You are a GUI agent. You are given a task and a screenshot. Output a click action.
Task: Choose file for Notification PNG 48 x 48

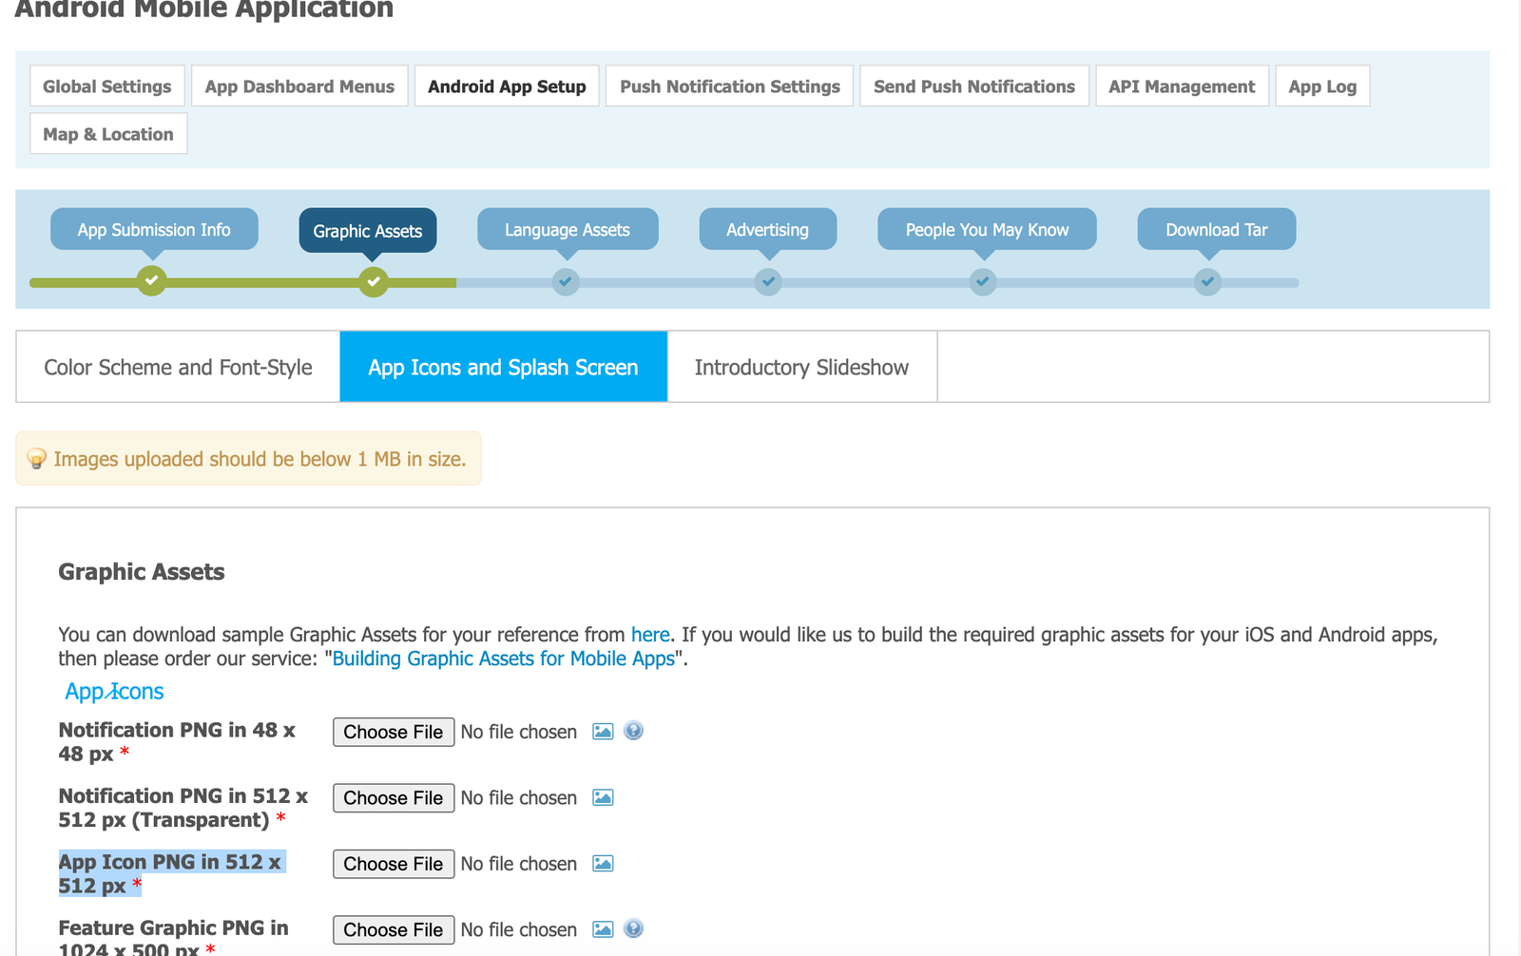point(394,732)
